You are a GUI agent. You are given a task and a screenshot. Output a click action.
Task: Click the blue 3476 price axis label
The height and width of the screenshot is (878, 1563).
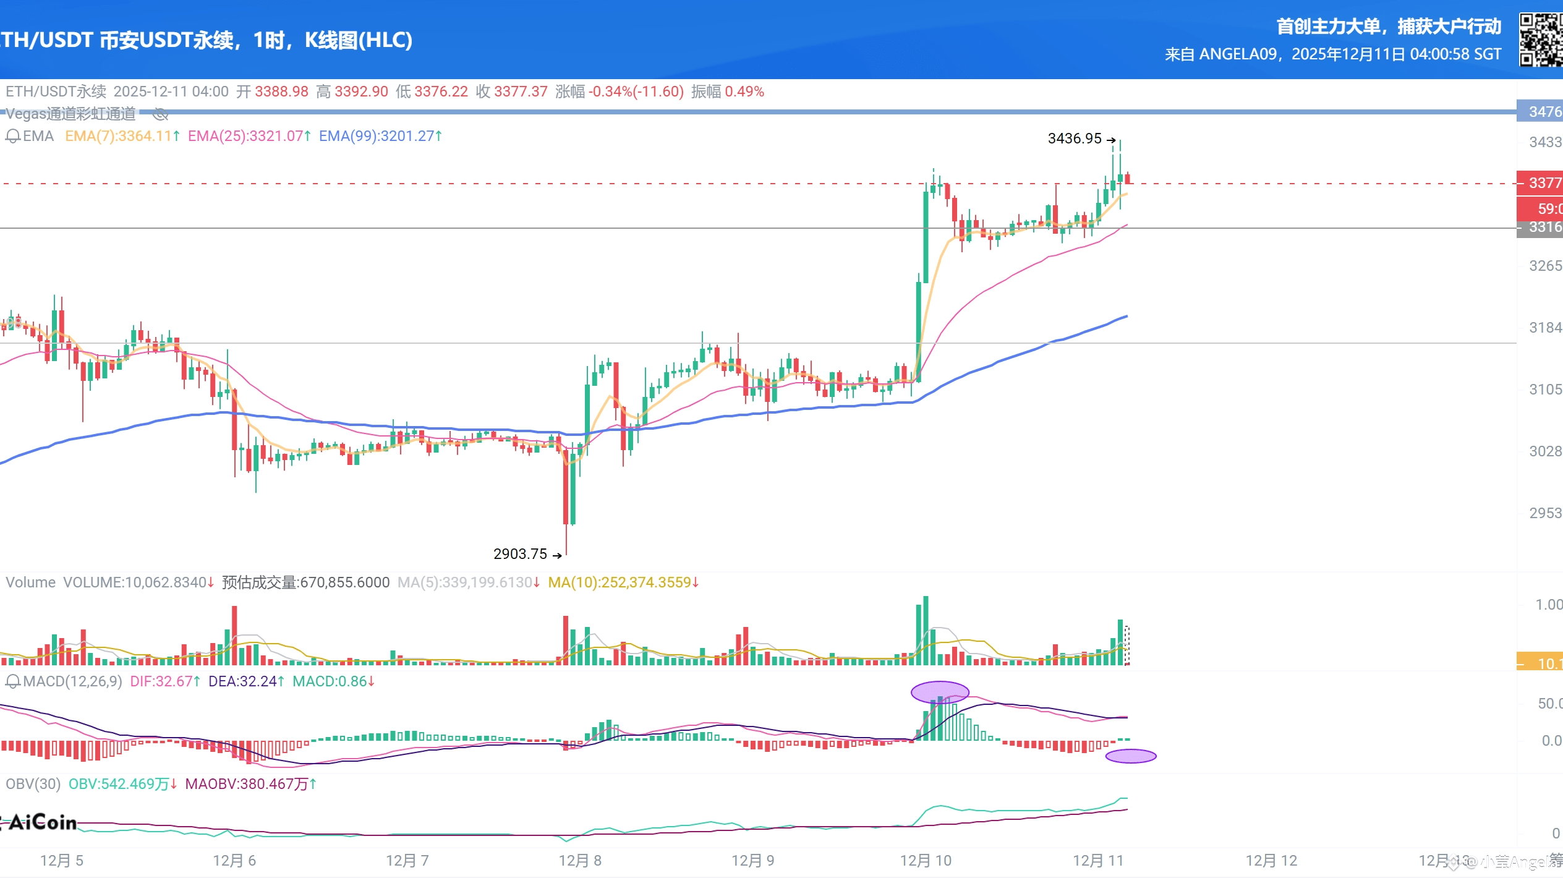click(1540, 112)
